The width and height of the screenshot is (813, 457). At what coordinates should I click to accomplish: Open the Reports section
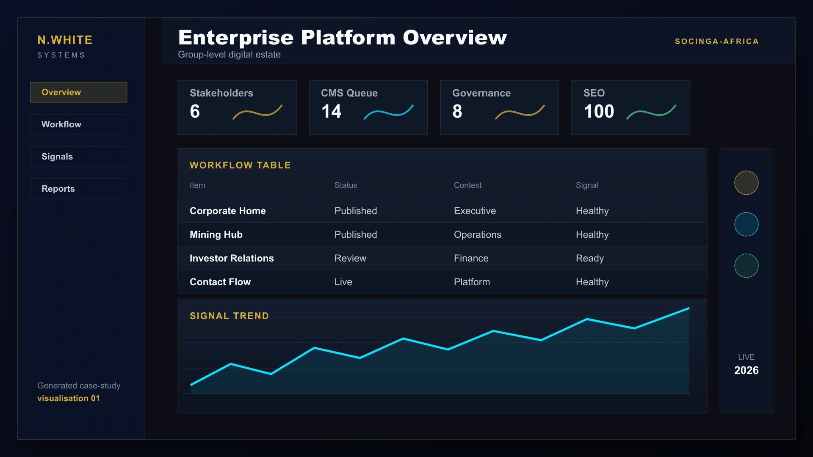click(x=79, y=189)
